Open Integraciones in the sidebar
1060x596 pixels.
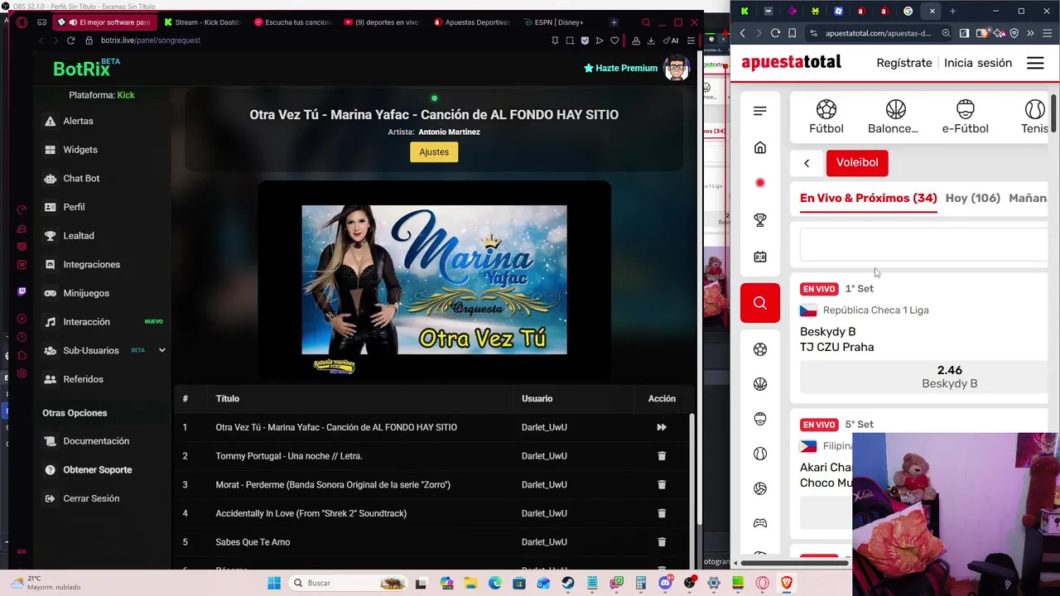point(91,264)
